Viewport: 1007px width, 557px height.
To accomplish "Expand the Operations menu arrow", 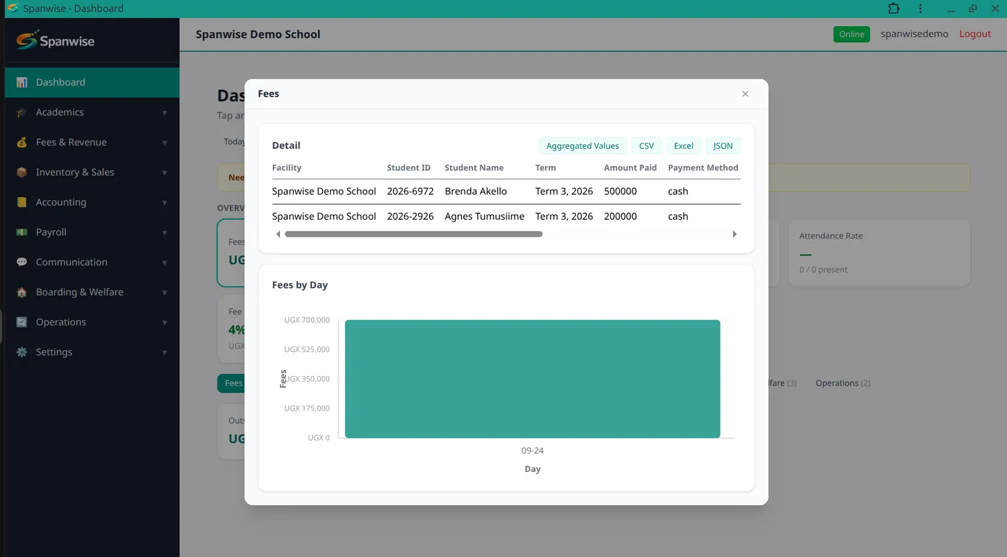I will [x=164, y=322].
